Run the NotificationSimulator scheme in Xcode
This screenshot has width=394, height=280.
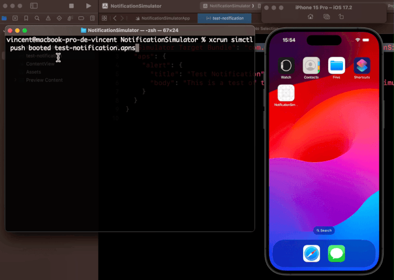pyautogui.click(x=88, y=6)
